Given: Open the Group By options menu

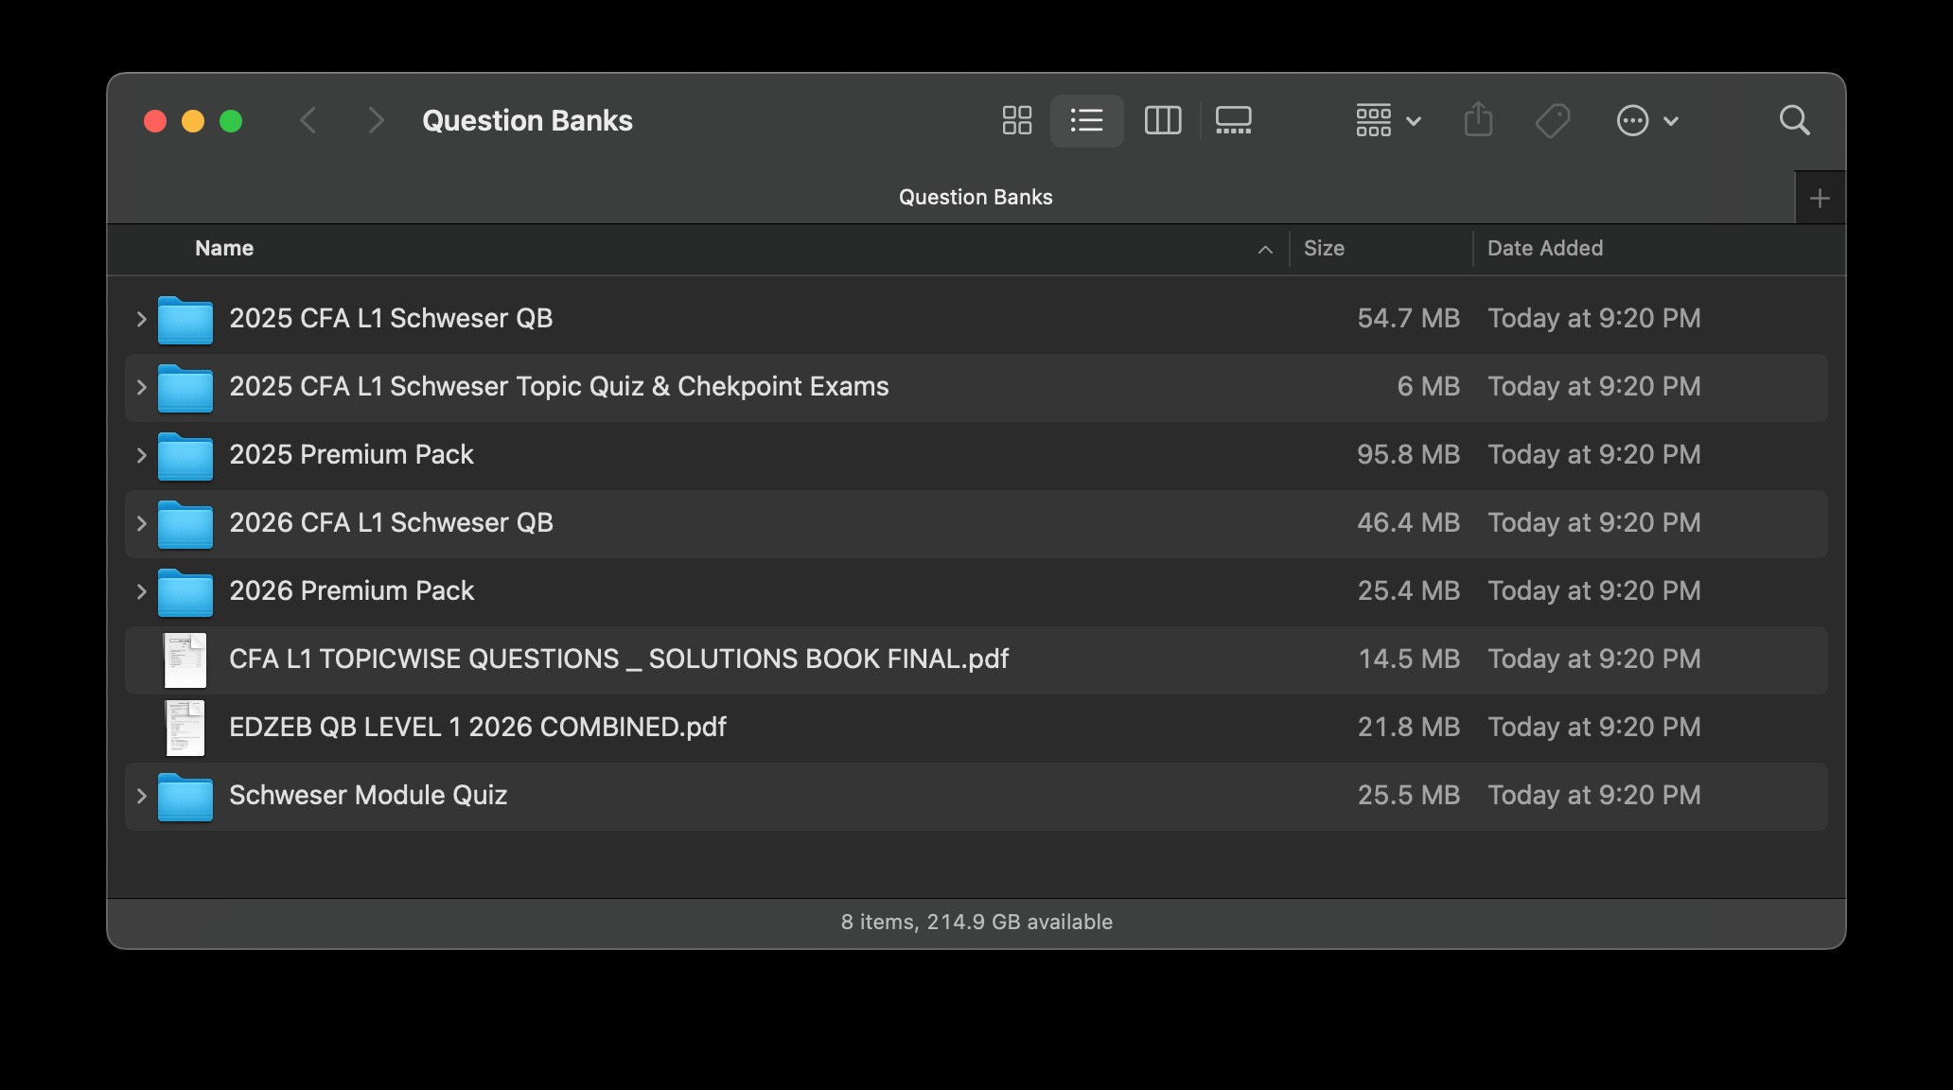Looking at the screenshot, I should [1388, 120].
